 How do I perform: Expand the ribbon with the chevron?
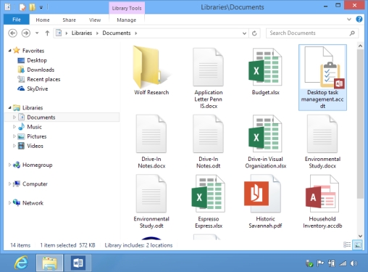tap(349, 20)
